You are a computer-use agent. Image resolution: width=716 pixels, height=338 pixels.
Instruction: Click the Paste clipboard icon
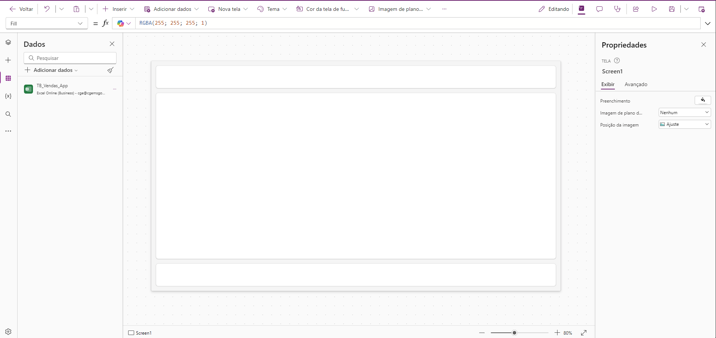tap(76, 9)
